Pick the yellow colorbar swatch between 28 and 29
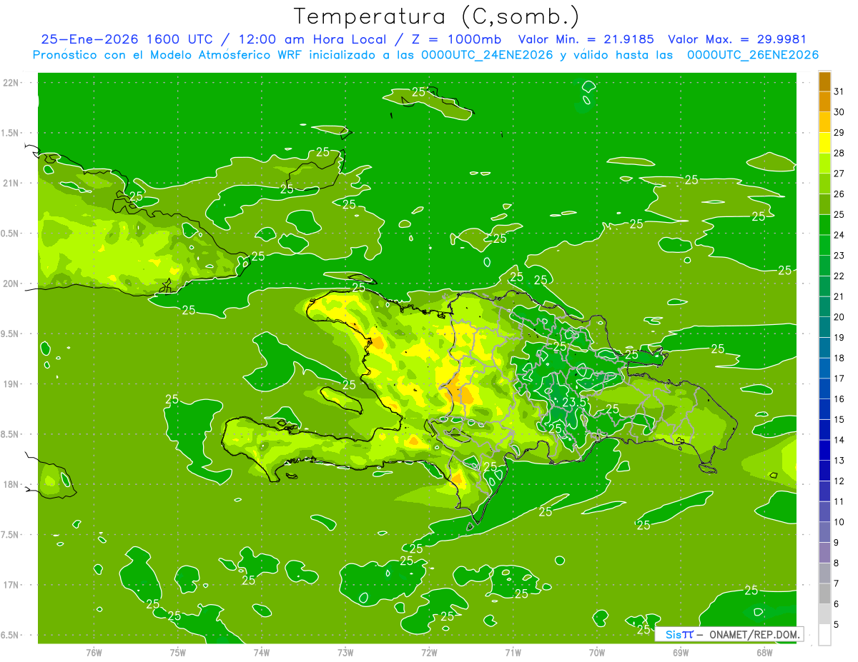The height and width of the screenshot is (662, 858). click(824, 143)
